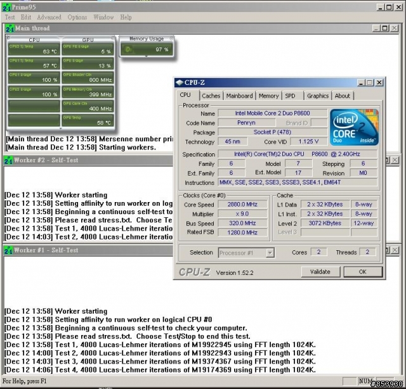
Task: Close the CPU-Z window
Action: point(379,82)
